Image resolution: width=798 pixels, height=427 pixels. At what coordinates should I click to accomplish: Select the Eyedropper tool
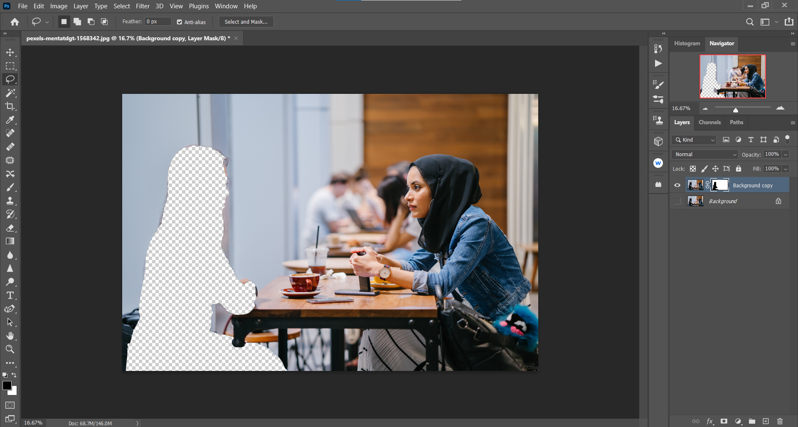10,120
